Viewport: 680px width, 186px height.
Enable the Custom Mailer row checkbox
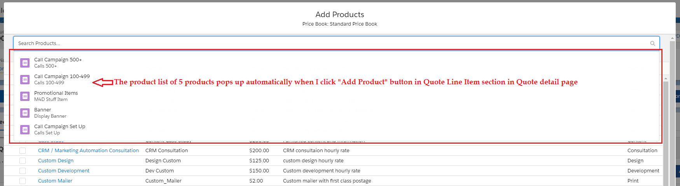pos(23,181)
